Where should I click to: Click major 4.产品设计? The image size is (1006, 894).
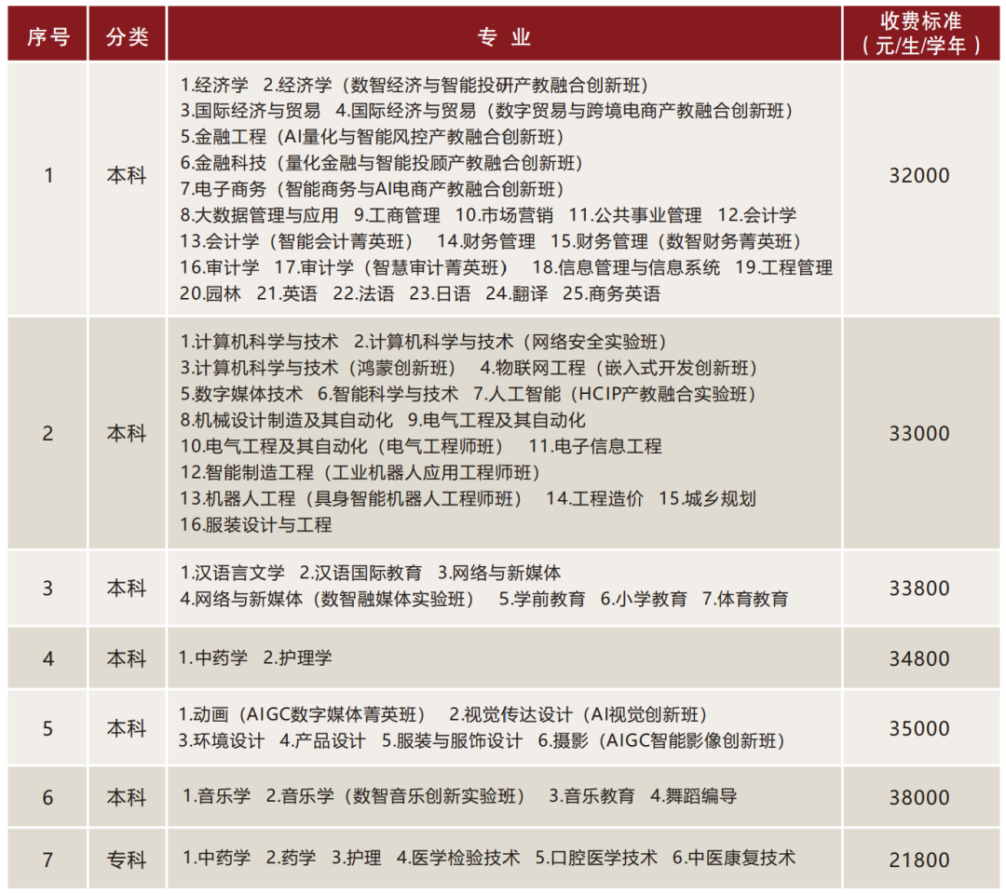coord(322,741)
